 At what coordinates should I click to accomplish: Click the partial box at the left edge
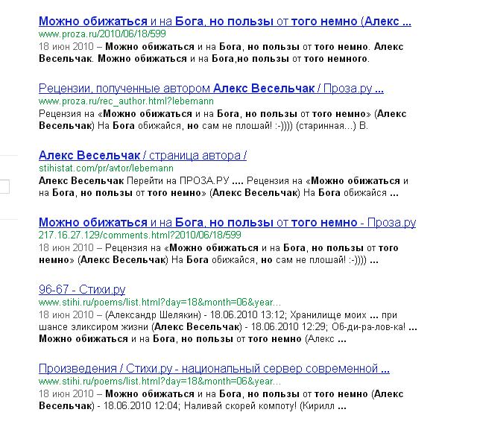pos(4,186)
